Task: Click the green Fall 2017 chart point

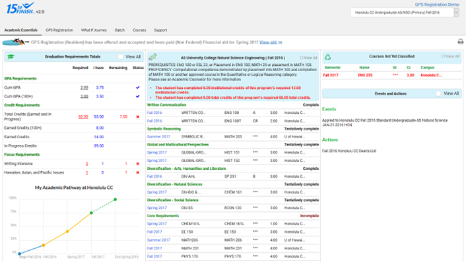Action: coord(91,213)
